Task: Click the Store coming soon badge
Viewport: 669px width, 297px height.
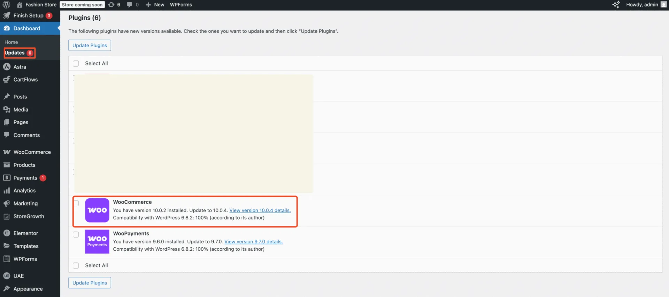Action: click(82, 5)
